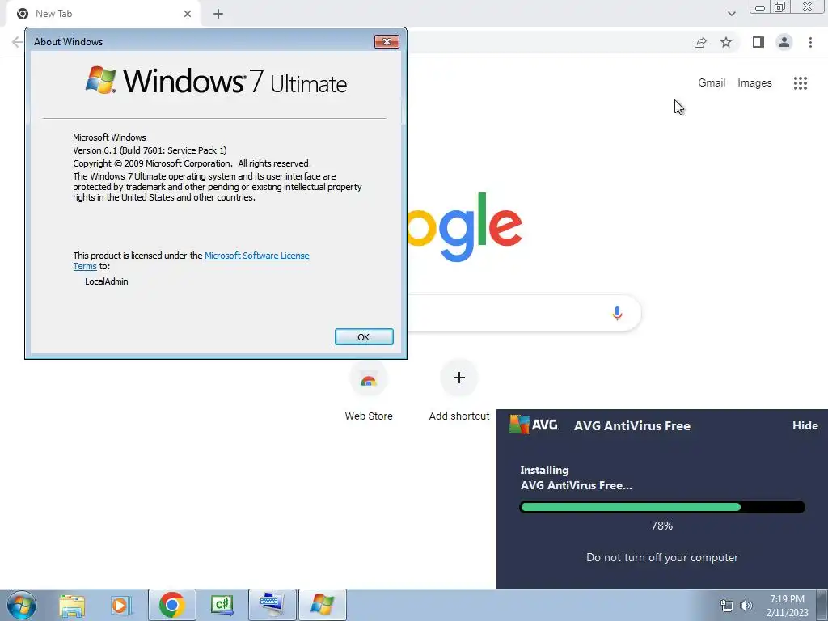Go back with Chrome back arrow
828x621 pixels.
17,42
